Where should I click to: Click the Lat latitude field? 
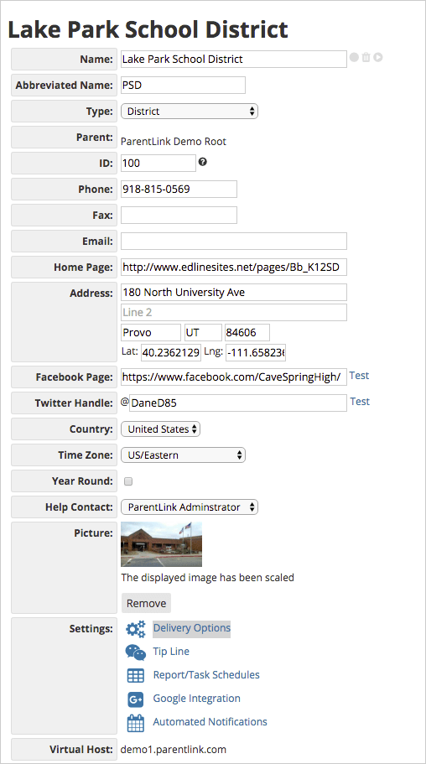pos(171,353)
